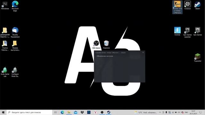Switch to Steam in the taskbar

point(109,112)
